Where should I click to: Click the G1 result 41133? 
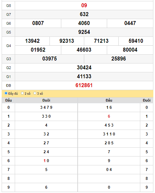84,76
